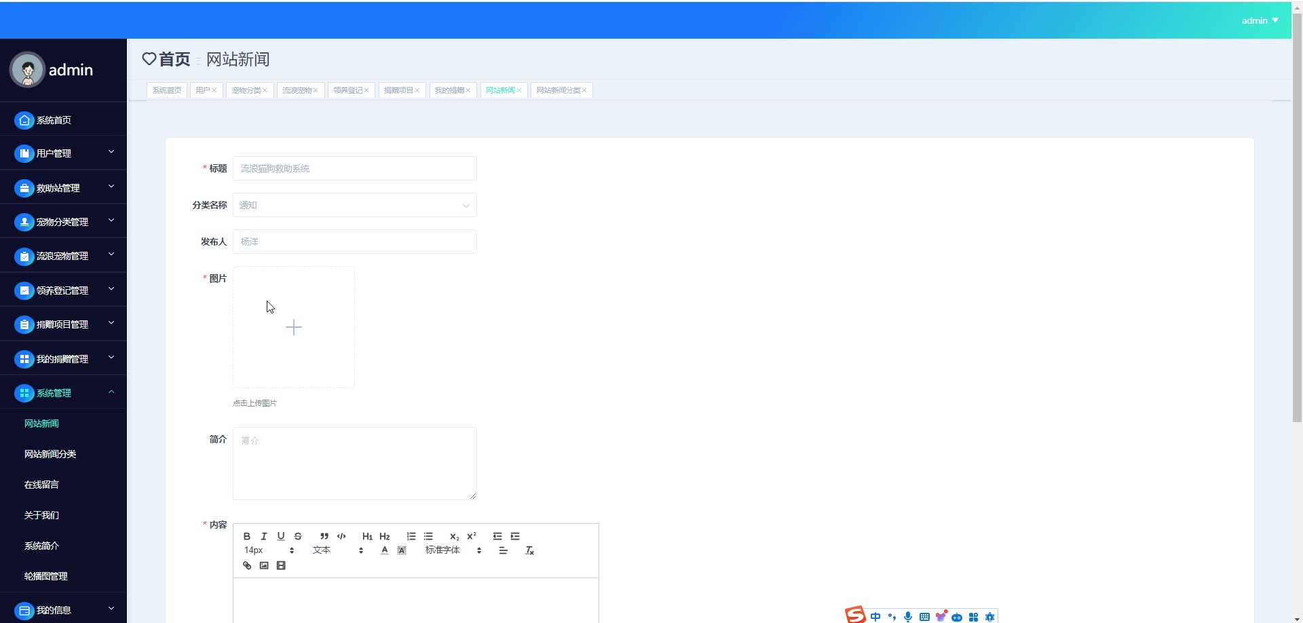The height and width of the screenshot is (623, 1303).
Task: Toggle strikethrough formatting in the editor
Action: tap(298, 536)
